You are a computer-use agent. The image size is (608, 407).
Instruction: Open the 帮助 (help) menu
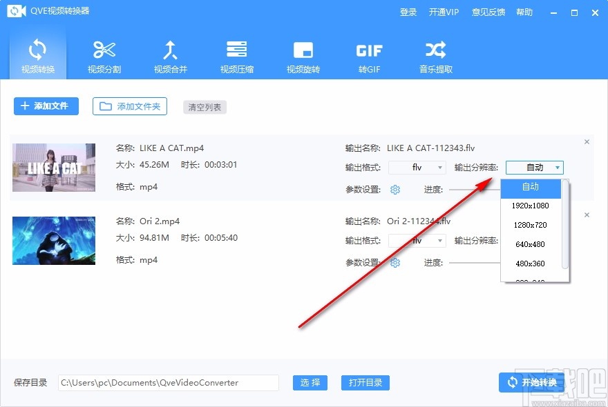point(524,12)
